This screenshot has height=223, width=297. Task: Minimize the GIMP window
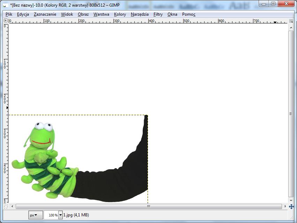(x=263, y=4)
